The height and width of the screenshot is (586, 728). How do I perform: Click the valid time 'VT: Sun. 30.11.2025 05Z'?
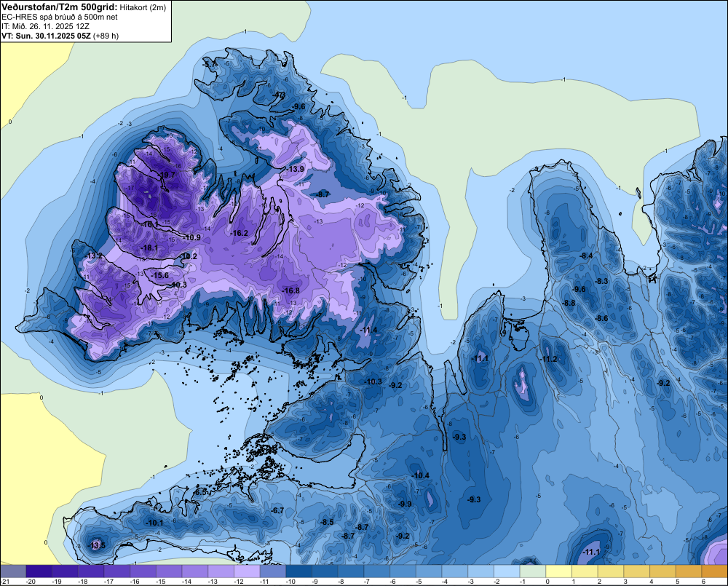pos(46,36)
